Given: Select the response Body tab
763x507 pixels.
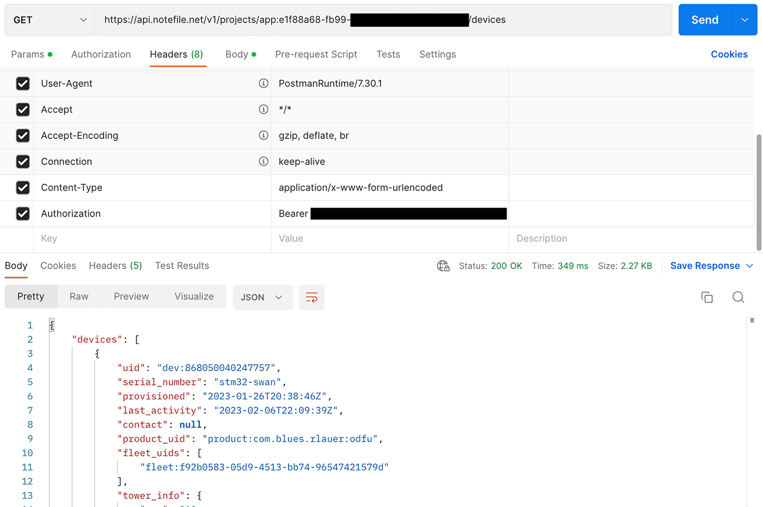Looking at the screenshot, I should [16, 266].
